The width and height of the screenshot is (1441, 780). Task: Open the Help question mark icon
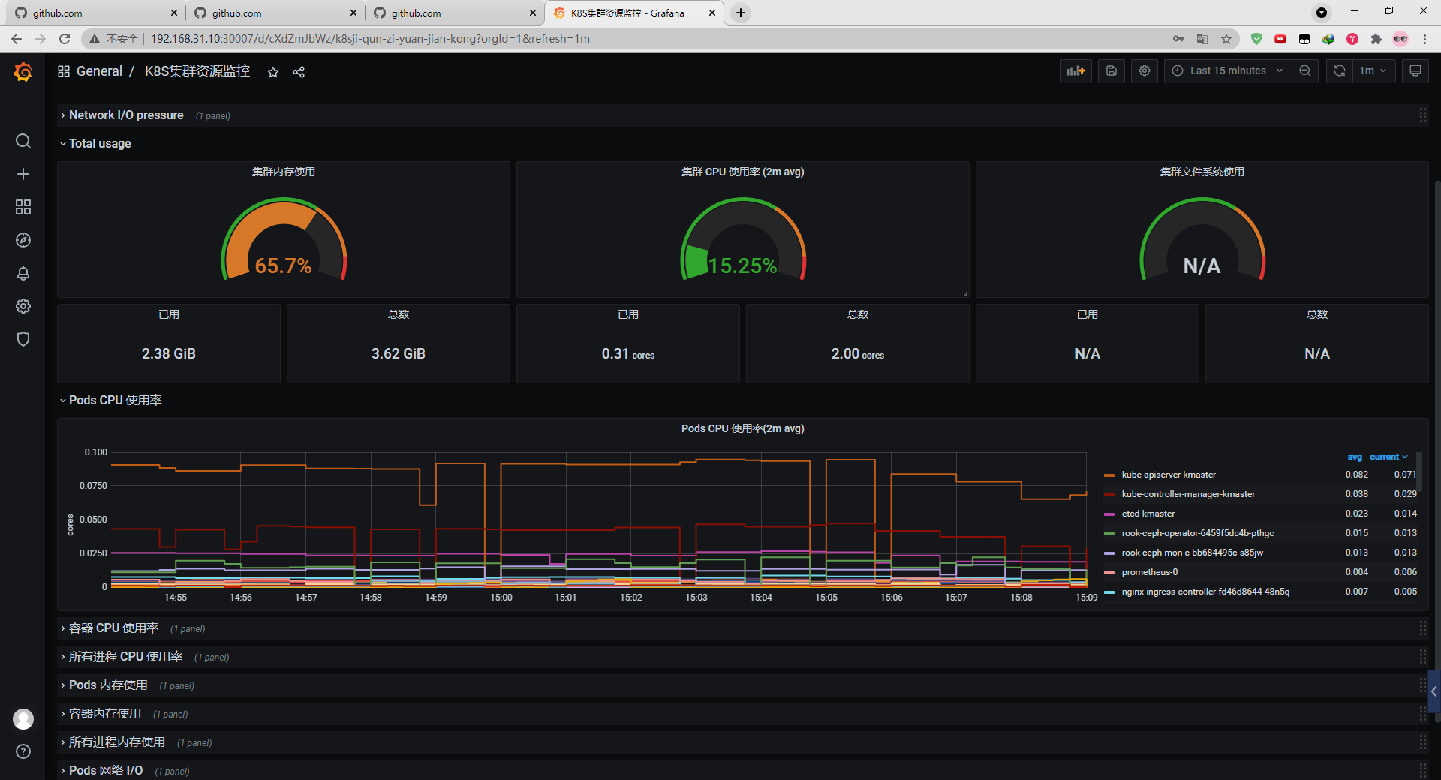[x=23, y=751]
